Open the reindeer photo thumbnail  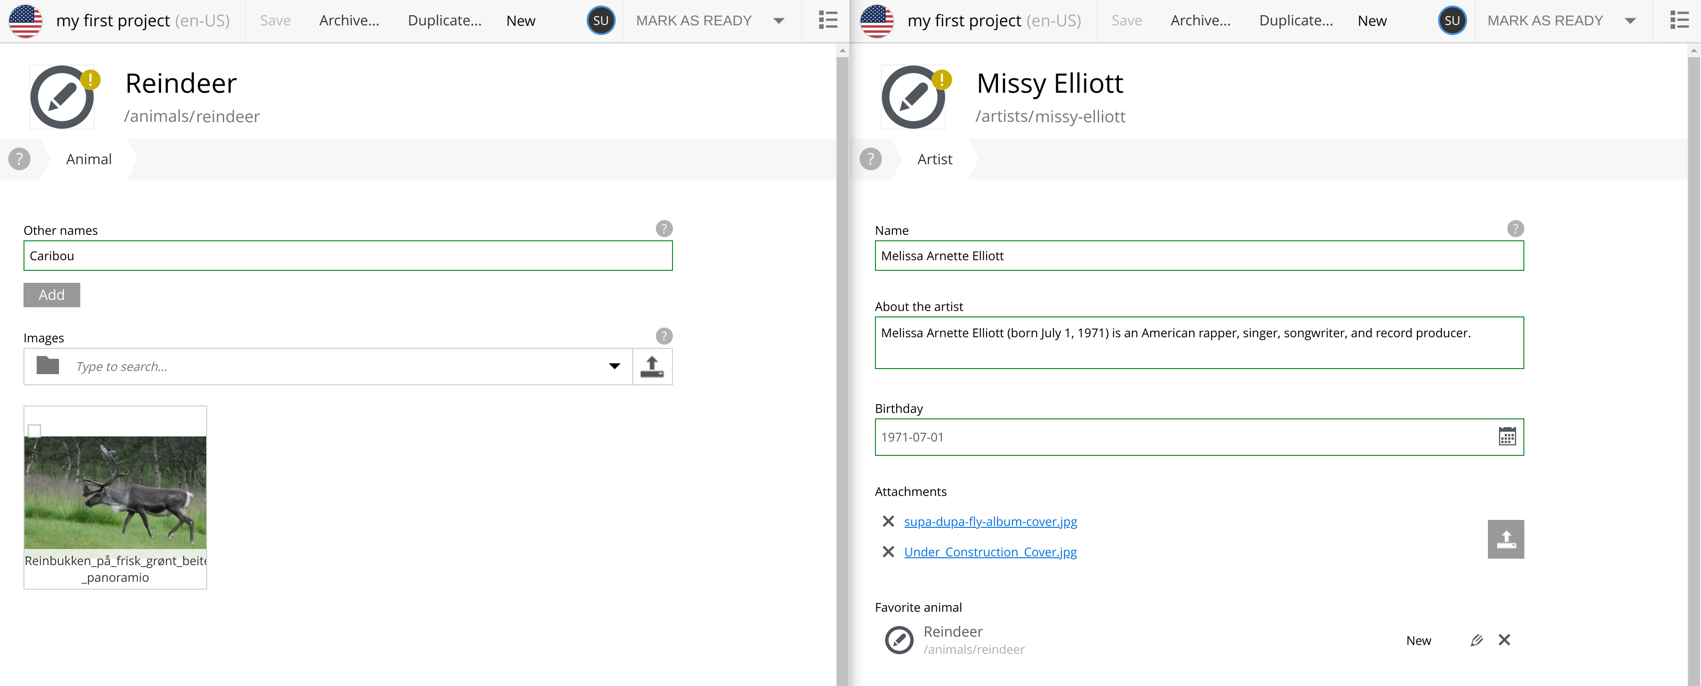coord(115,492)
